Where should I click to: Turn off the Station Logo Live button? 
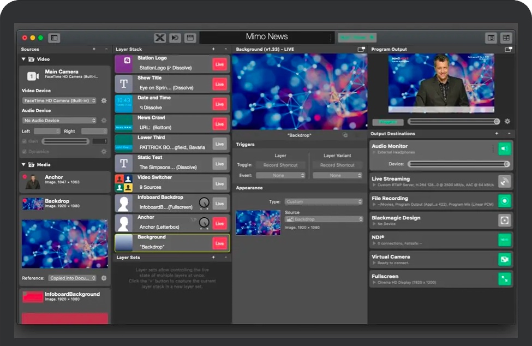pyautogui.click(x=219, y=64)
